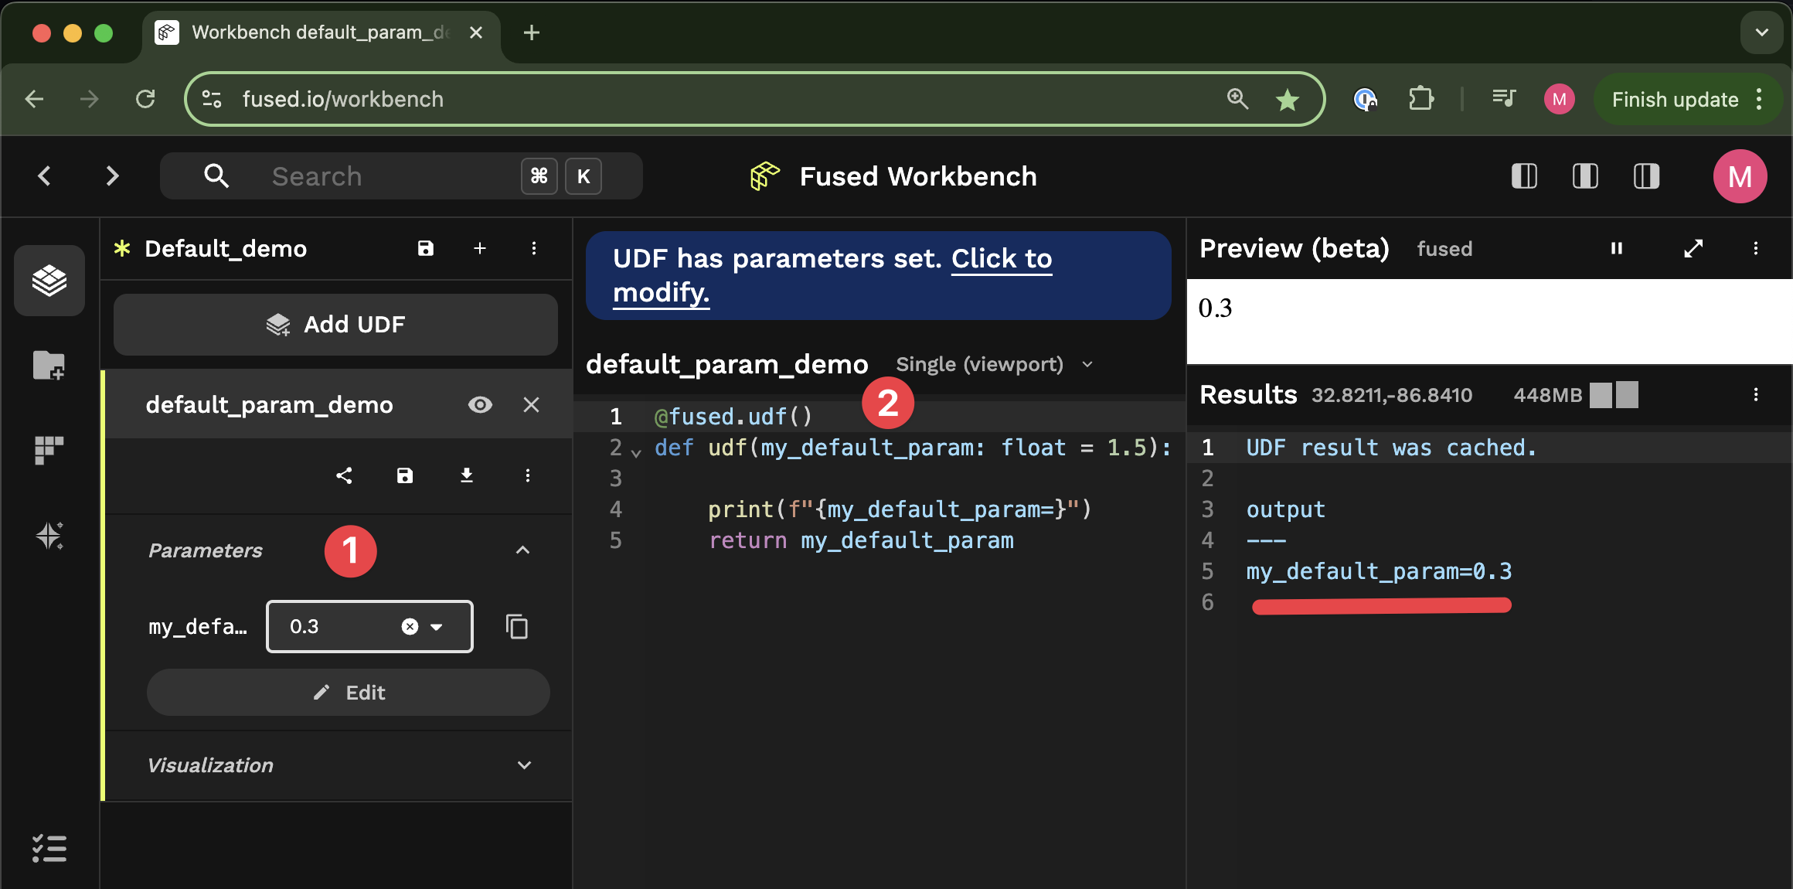Open default_param_demo UDF more options
The image size is (1793, 889).
click(x=528, y=475)
